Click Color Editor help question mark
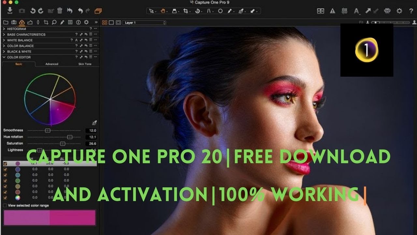417x235 pixels. [x=76, y=57]
